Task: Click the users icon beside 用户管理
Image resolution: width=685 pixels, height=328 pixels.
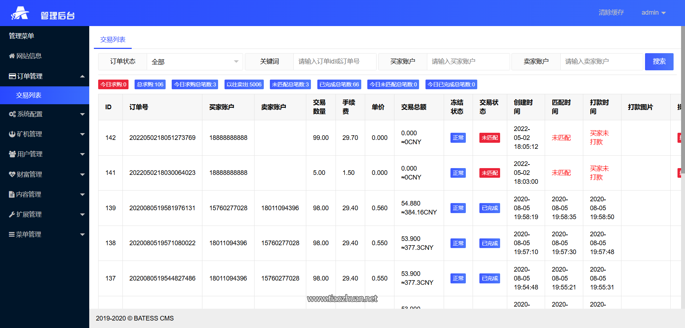Action: pos(12,154)
